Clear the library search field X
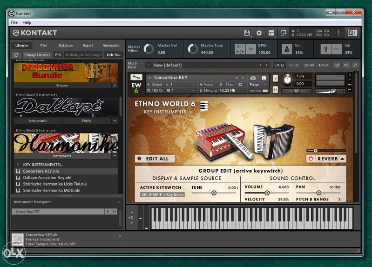 tap(101, 55)
